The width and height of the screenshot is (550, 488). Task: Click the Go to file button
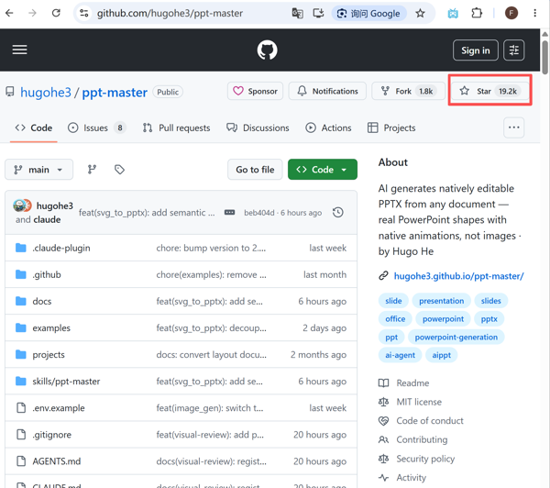click(255, 170)
